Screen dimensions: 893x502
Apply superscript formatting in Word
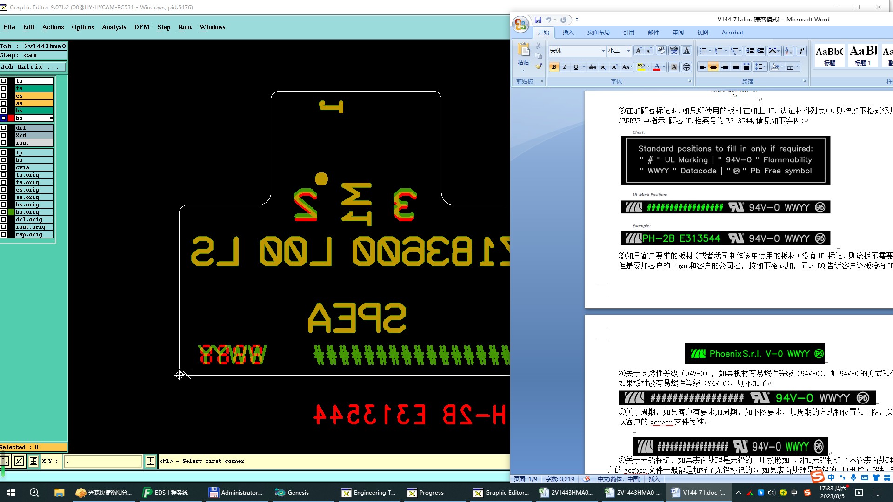point(614,67)
